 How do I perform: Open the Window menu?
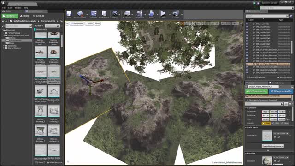click(x=18, y=8)
